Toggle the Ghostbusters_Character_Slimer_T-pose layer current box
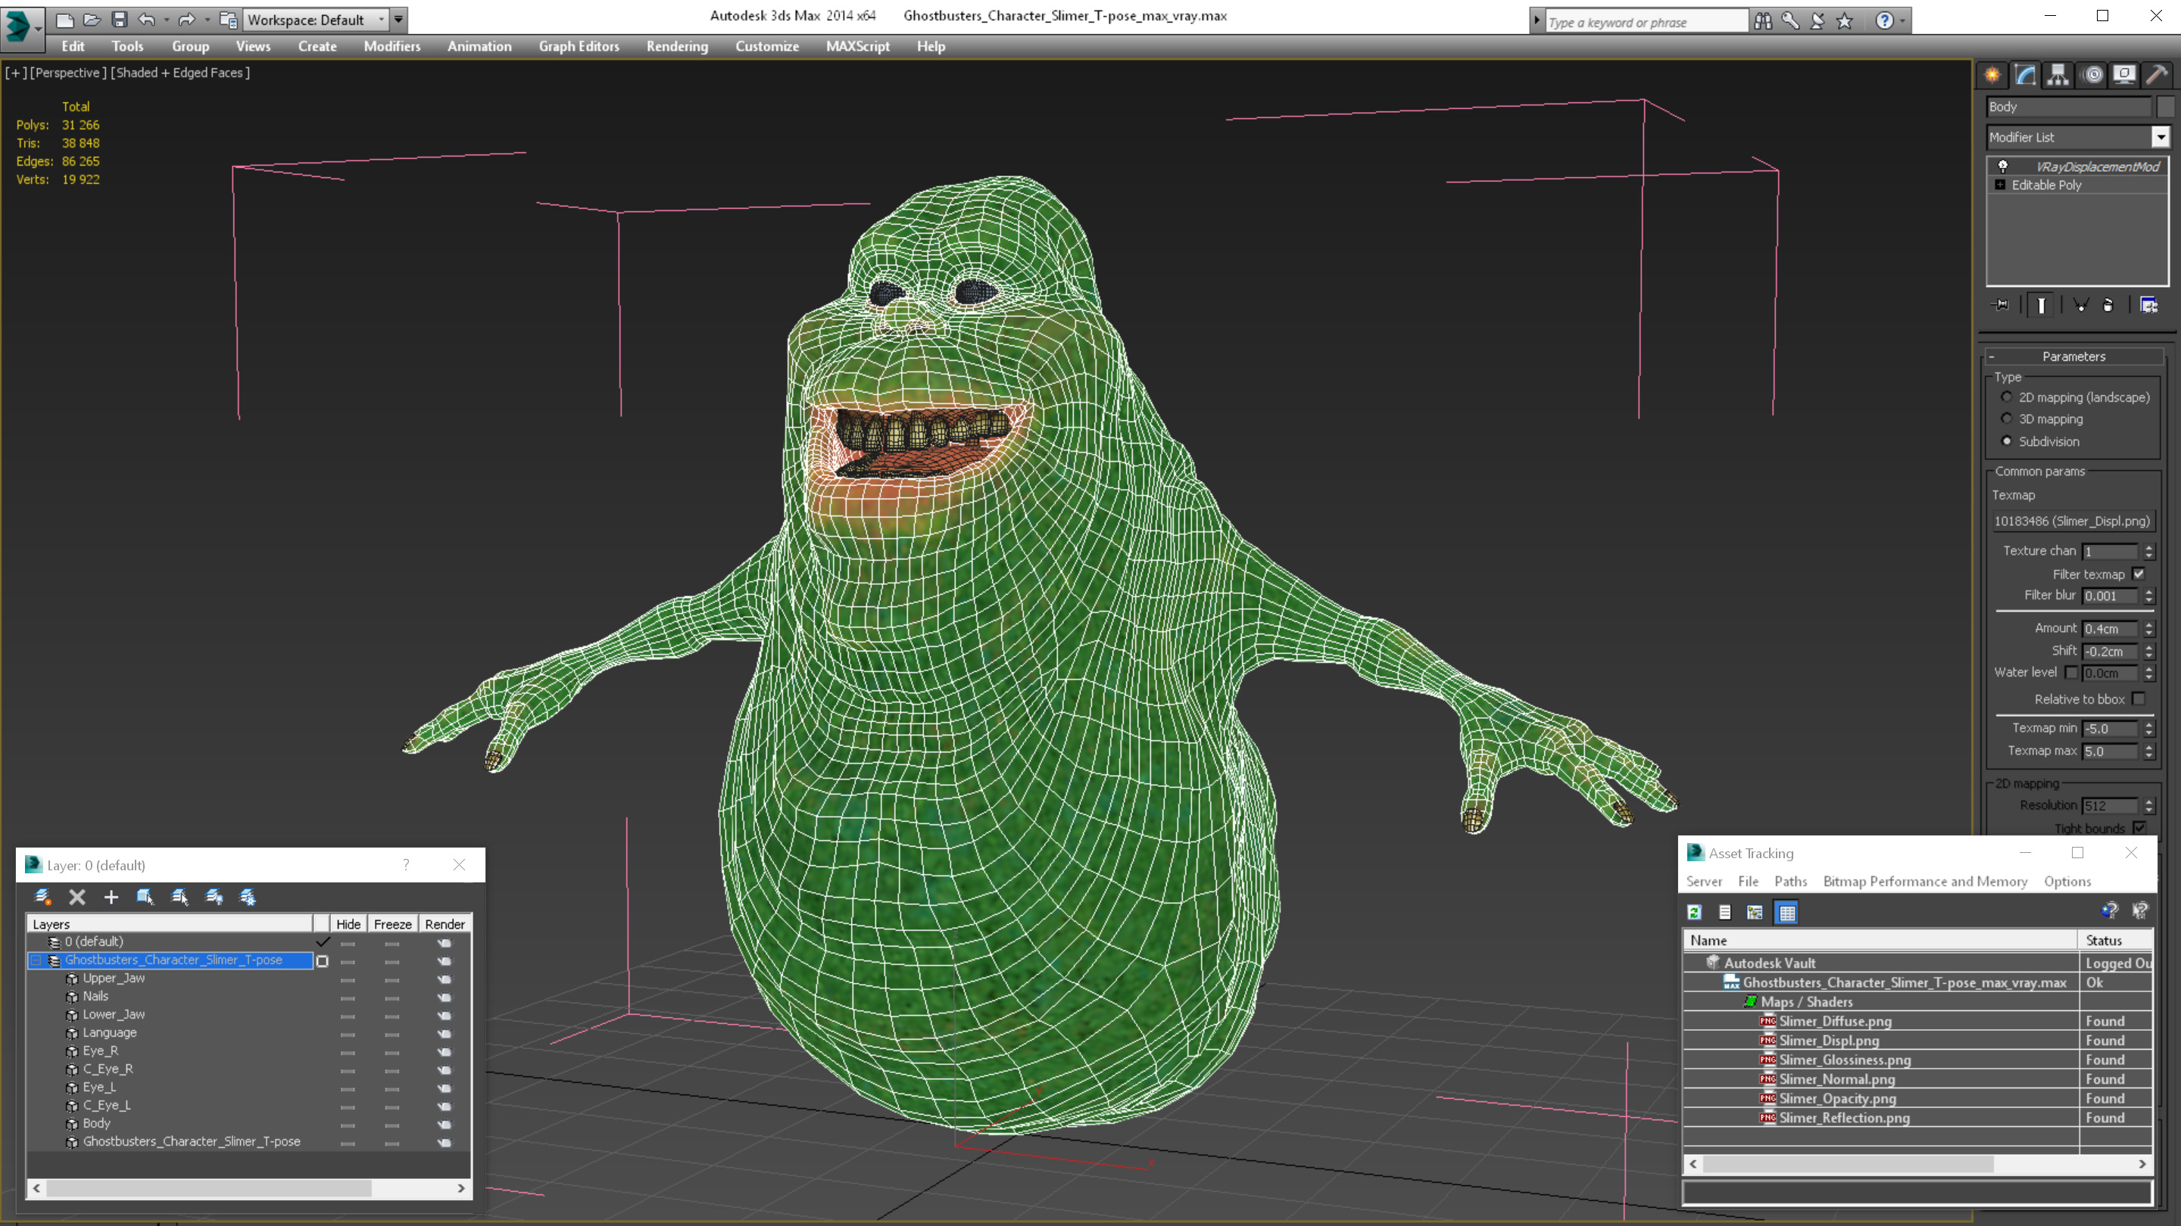Viewport: 2181px width, 1226px height. [x=322, y=960]
